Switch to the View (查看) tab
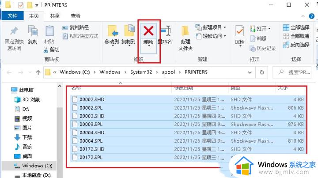Viewport: 318px width, 178px height. (x=76, y=16)
